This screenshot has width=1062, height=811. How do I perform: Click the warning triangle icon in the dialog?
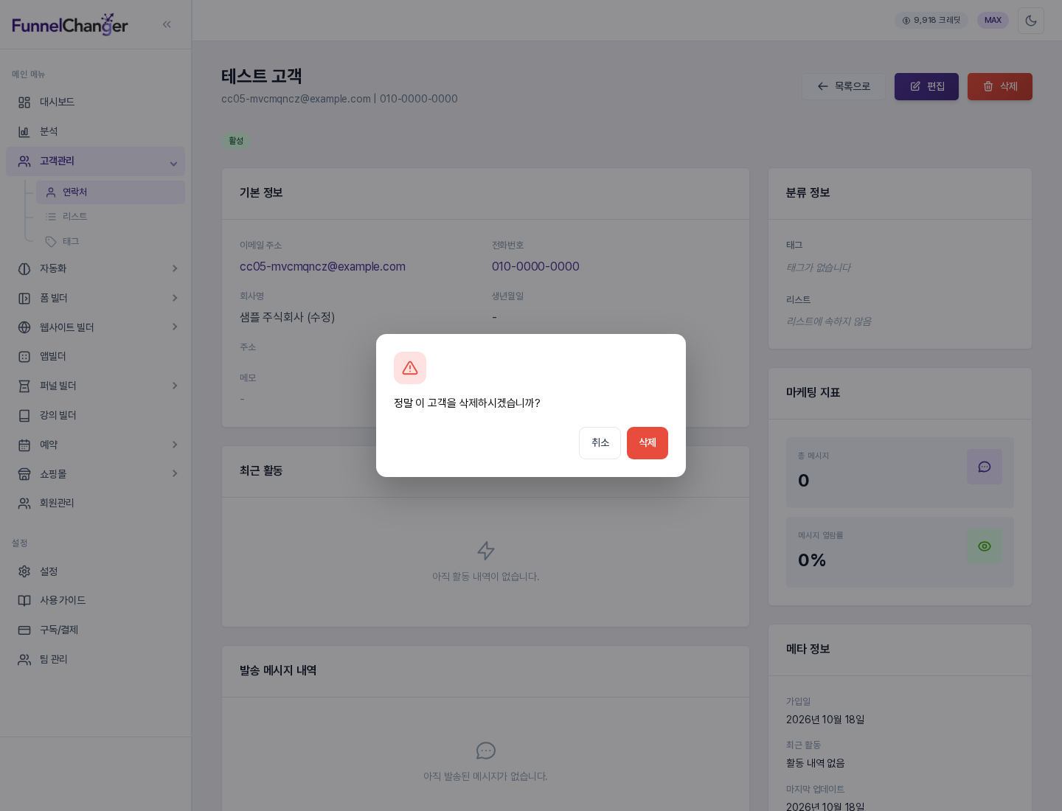tap(410, 368)
